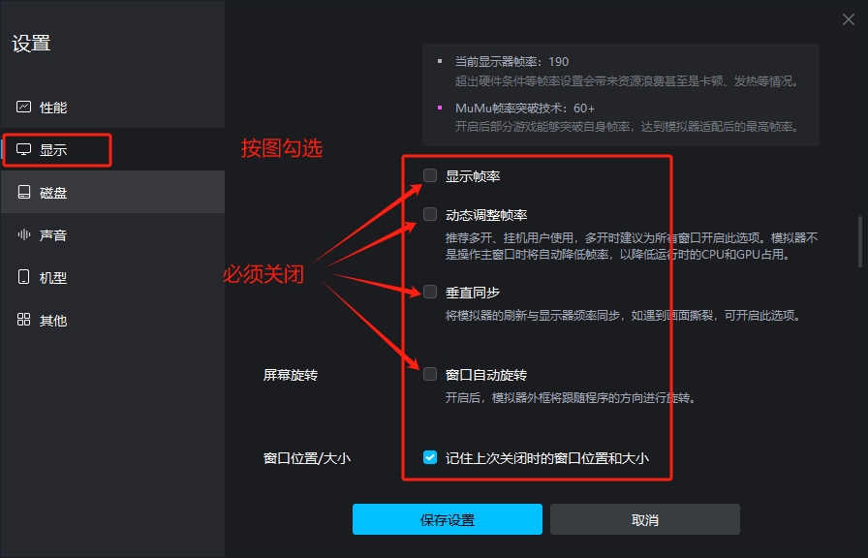Click the grid icon beside 其他

tap(24, 321)
